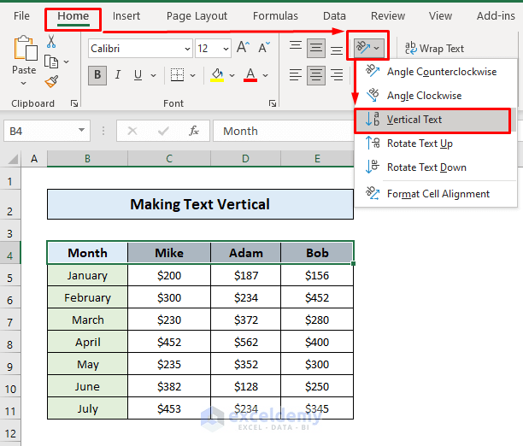Open the Calibri font name dropdown

(x=187, y=49)
